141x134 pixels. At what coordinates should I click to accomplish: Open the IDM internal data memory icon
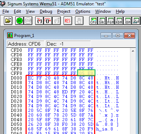tap(128, 21)
